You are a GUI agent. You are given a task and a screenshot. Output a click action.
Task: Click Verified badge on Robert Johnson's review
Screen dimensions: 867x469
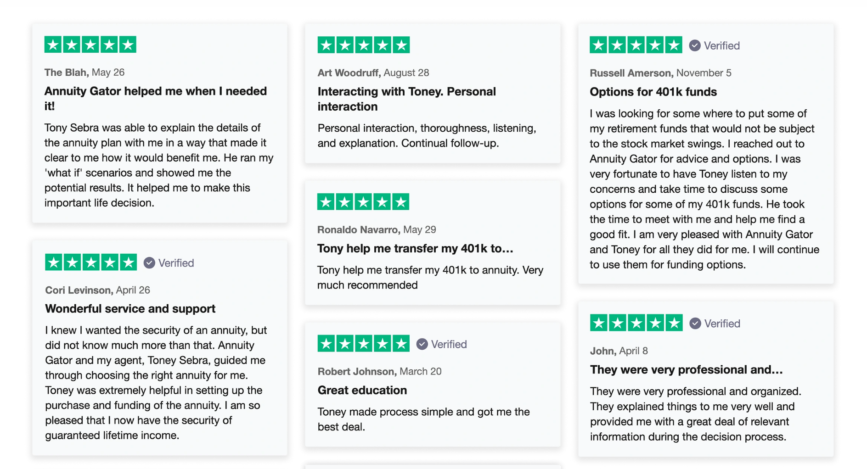coord(442,344)
